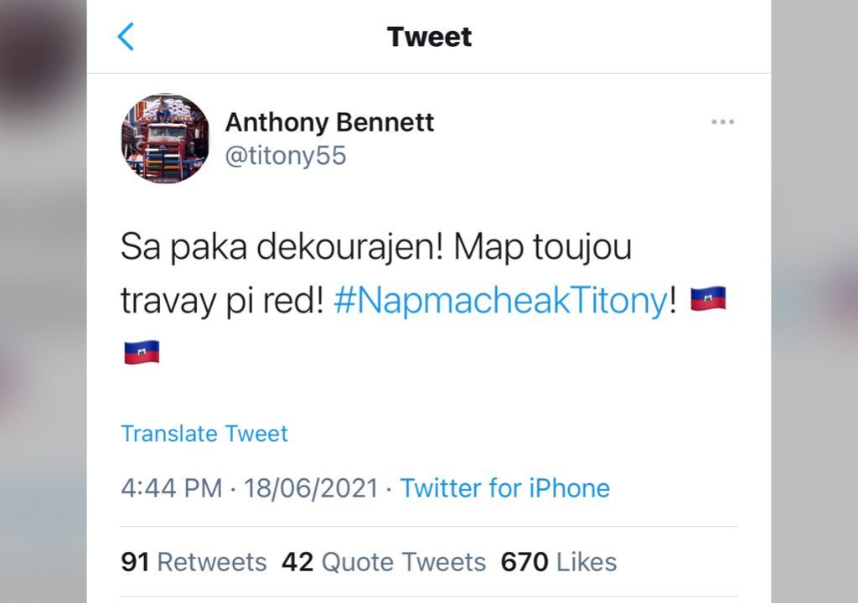
Task: Open Anthony Bennett's profile picture
Action: (165, 138)
